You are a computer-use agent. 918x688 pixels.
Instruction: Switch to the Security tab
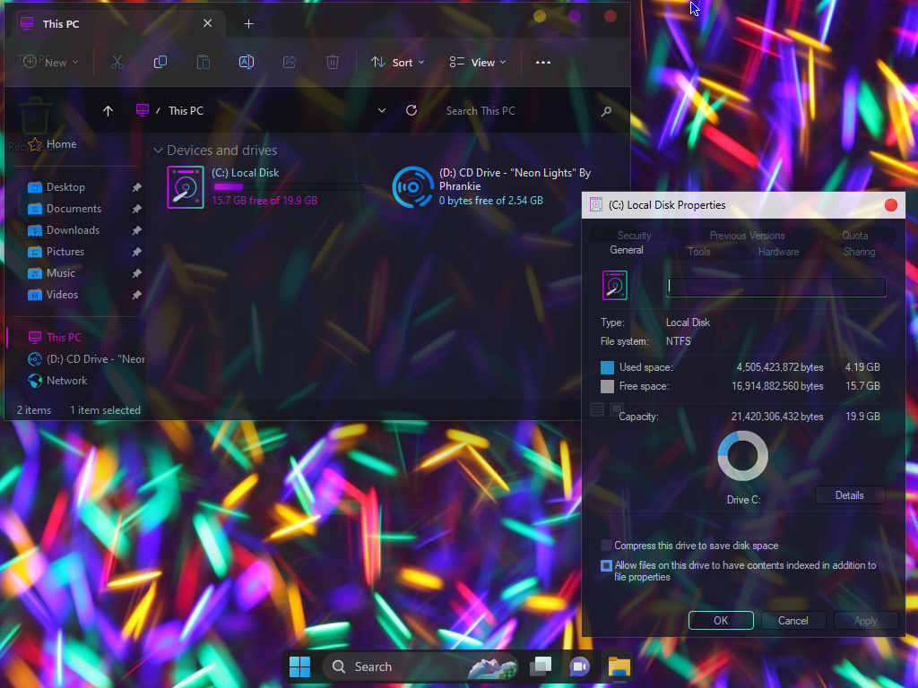click(634, 236)
